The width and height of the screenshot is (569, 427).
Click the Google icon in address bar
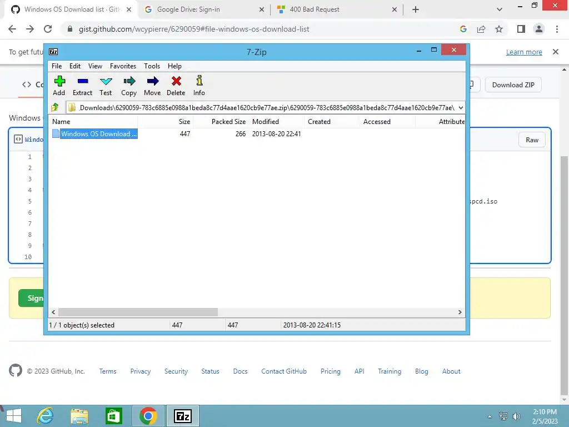463,29
